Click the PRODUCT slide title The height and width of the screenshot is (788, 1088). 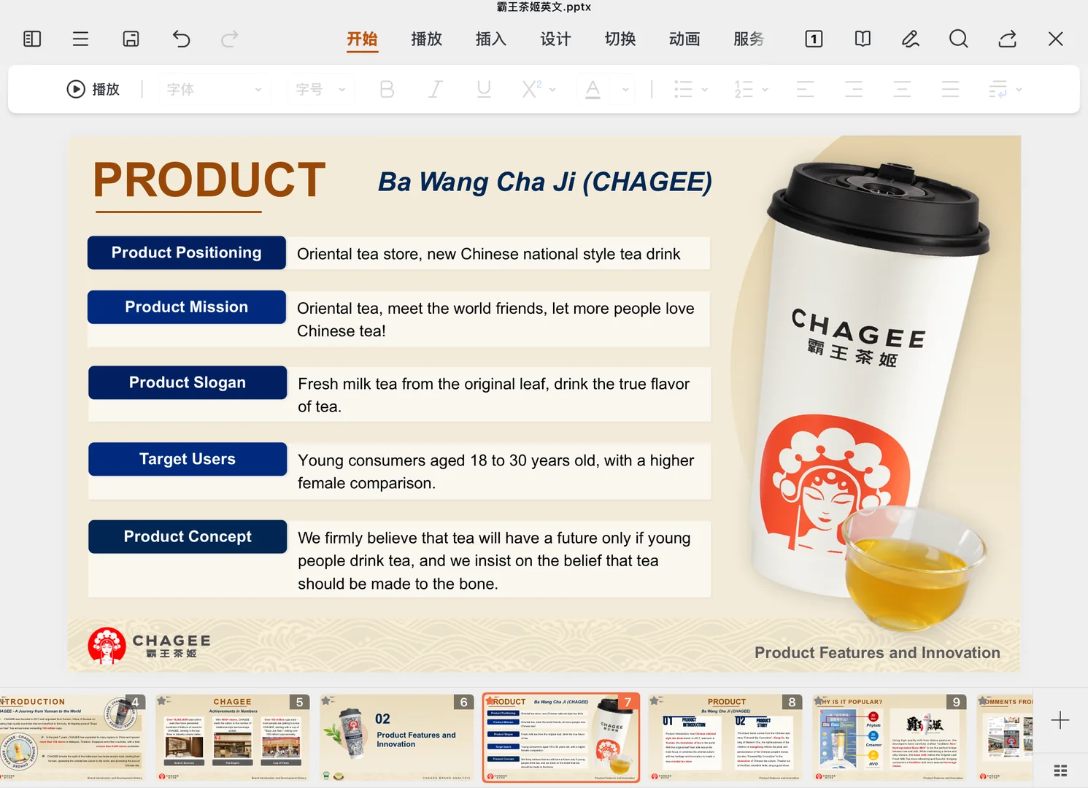[209, 180]
